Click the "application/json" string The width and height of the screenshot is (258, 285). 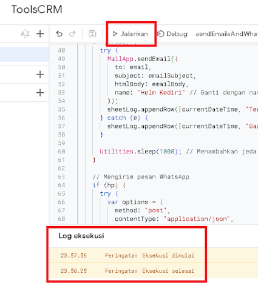pos(197,219)
